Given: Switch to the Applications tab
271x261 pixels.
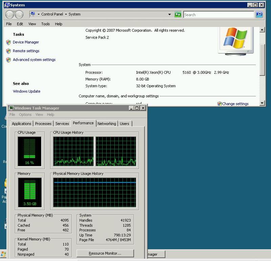Looking at the screenshot, I should point(22,124).
